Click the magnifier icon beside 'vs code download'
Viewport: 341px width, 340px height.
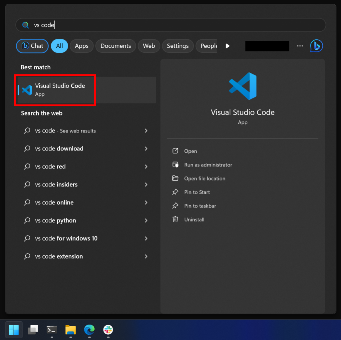click(27, 148)
